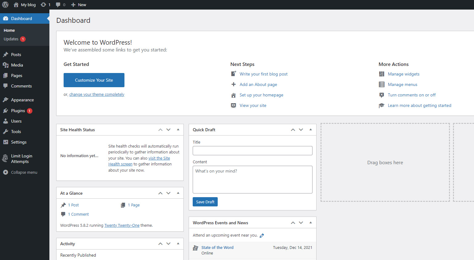Click the plus icon beside New
The height and width of the screenshot is (260, 474).
73,5
